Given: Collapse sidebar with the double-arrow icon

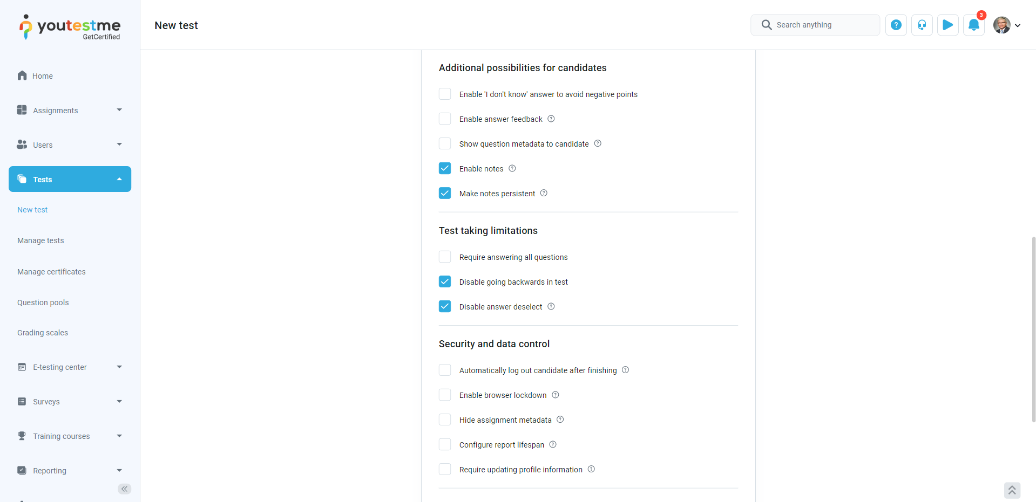Looking at the screenshot, I should [x=124, y=489].
